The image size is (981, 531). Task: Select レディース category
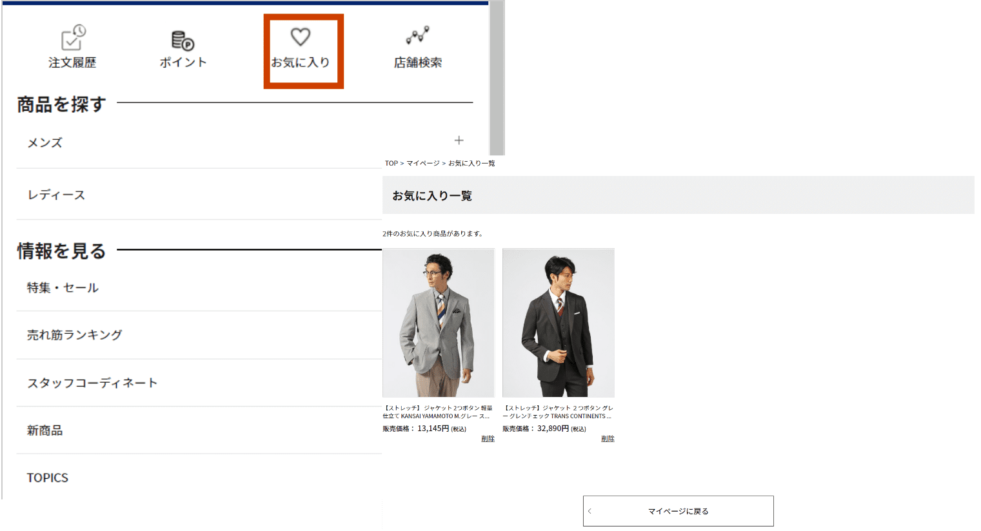coord(56,195)
